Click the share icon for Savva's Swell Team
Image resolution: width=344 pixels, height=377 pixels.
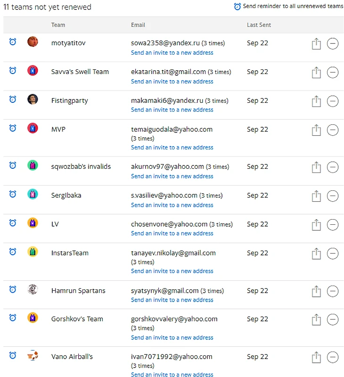point(316,73)
